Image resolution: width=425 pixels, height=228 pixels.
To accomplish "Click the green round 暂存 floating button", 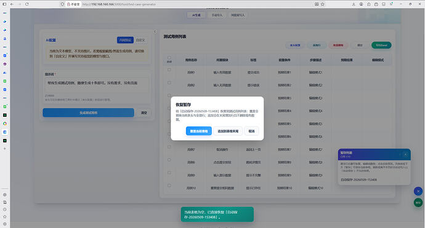I will (418, 203).
